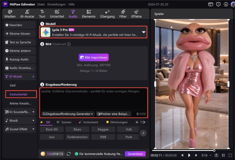The width and height of the screenshot is (235, 160).
Task: Take a snapshot with camera icon
Action: click(x=216, y=155)
